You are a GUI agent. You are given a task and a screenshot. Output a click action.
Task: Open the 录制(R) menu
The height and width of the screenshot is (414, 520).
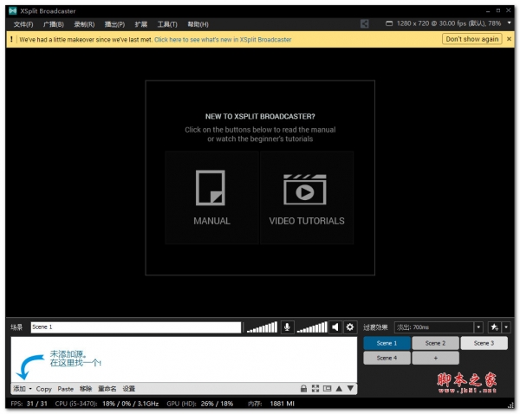84,24
